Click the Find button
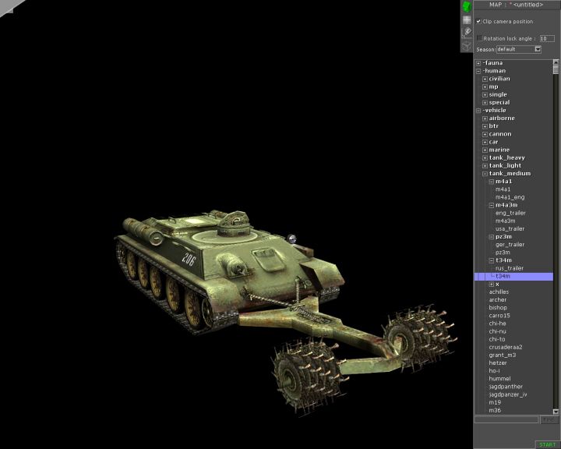Image resolution: width=561 pixels, height=449 pixels. (549, 420)
